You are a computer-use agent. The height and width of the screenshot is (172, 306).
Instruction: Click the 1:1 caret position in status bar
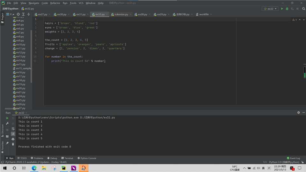click(x=265, y=162)
